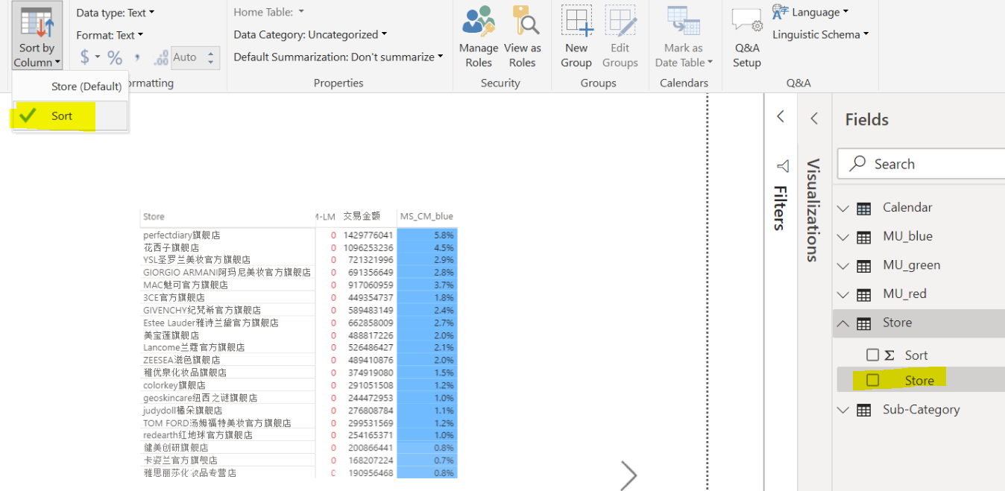Open Mark as Date Table
The height and width of the screenshot is (491, 1005).
tap(684, 36)
